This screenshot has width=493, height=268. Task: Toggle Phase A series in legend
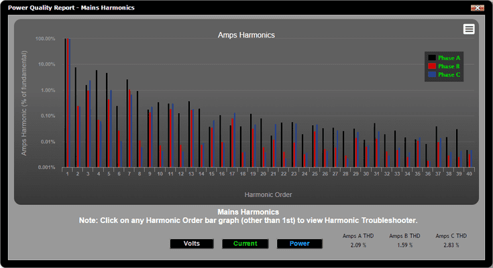coord(449,58)
